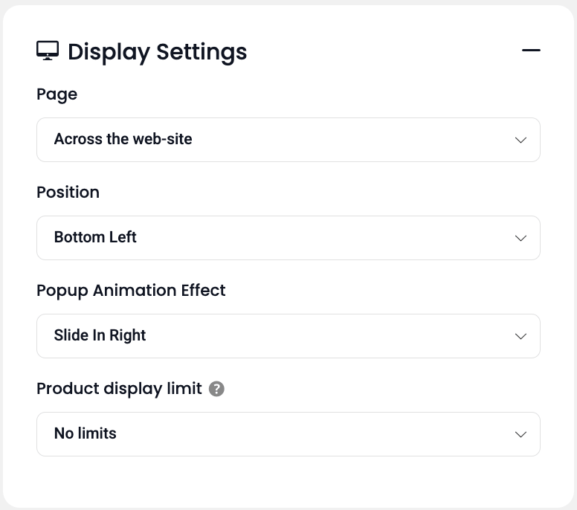Viewport: 577px width, 510px height.
Task: Click the Product display limit chevron arrow
Action: pos(520,434)
